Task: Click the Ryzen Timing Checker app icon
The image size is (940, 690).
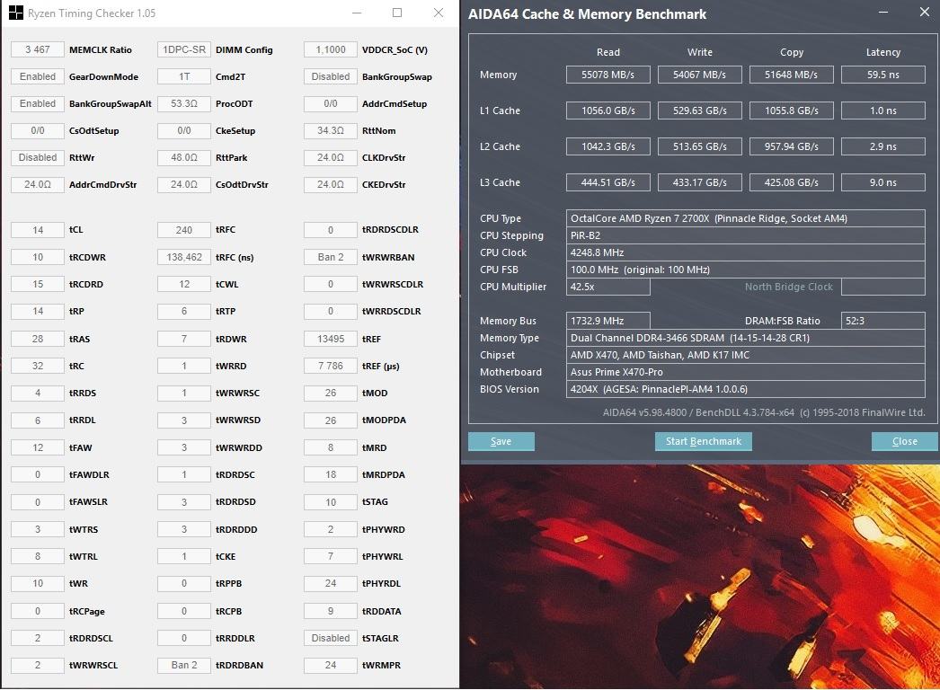Action: (16, 13)
